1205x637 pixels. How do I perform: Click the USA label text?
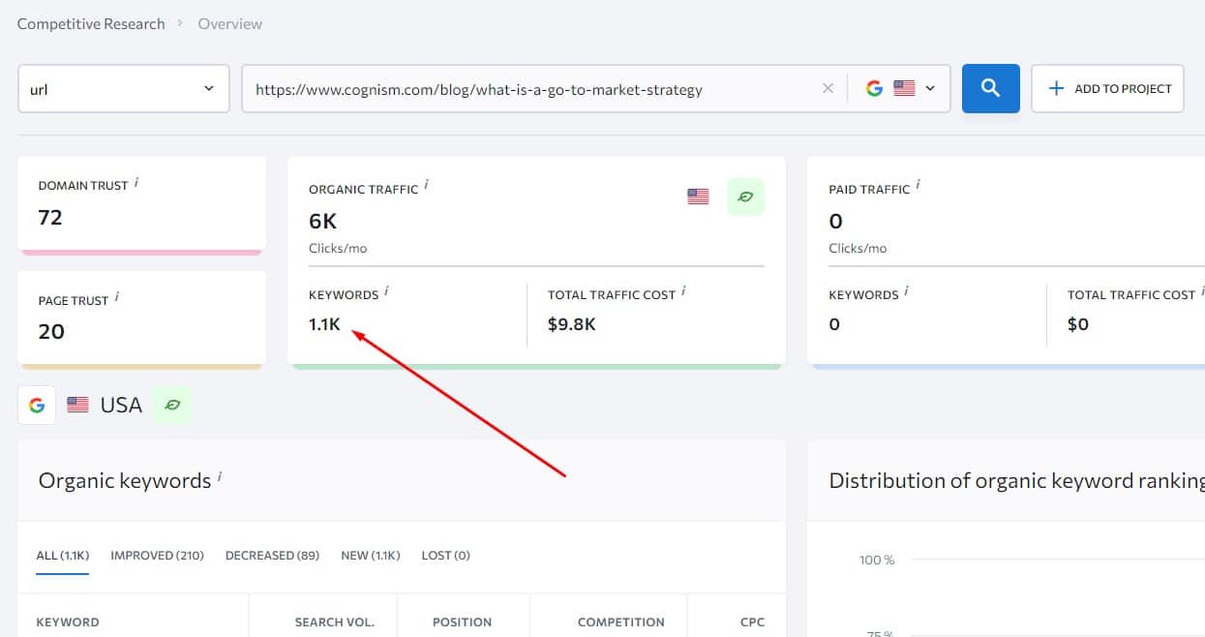pyautogui.click(x=121, y=405)
